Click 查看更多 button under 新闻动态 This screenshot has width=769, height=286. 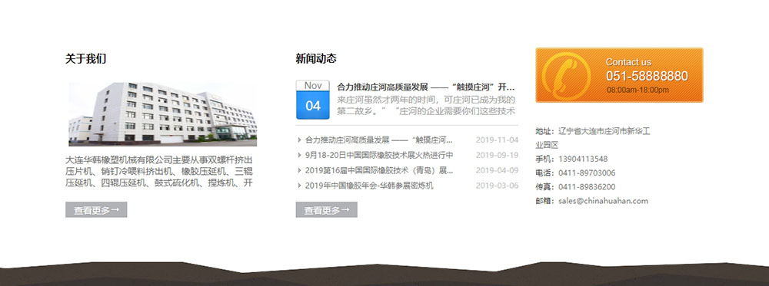tap(326, 210)
